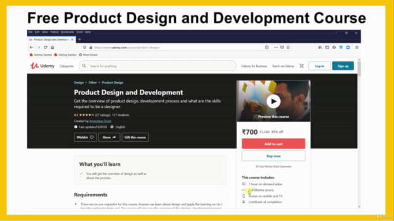This screenshot has height=221, width=394.
Task: Click 'Certificate of completion' text
Action: 265,202
